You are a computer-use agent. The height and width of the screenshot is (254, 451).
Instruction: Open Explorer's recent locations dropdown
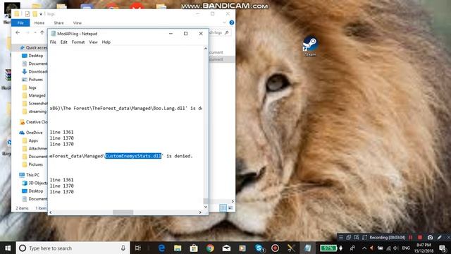coord(35,32)
